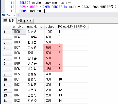Click empName cell 최상우
The width and height of the screenshot is (118, 104).
point(35,37)
